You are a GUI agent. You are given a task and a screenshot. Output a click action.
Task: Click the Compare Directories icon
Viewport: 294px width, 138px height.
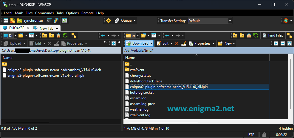tap(6, 21)
